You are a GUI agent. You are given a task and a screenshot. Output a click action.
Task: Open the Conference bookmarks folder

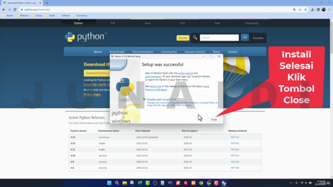coord(80,16)
